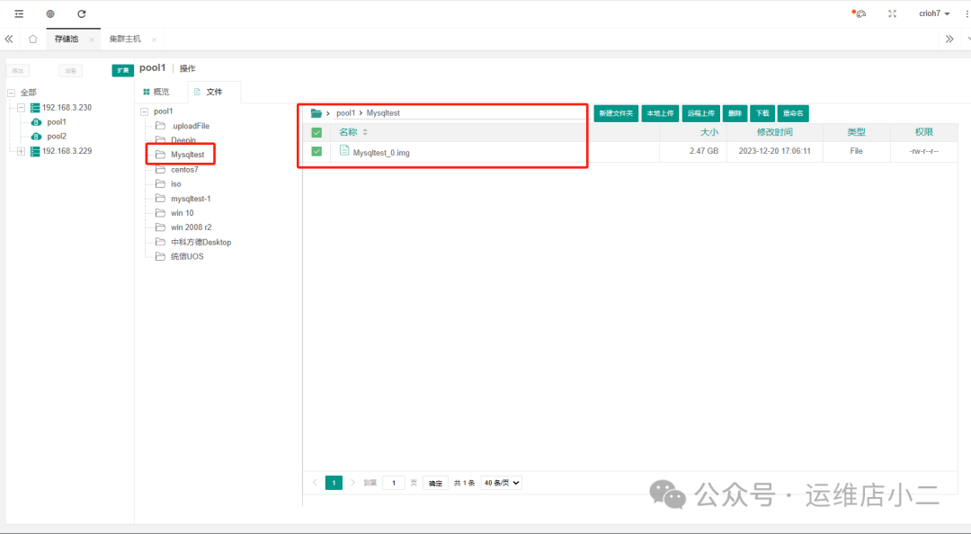Select the Deepin folder
This screenshot has width=971, height=534.
click(x=183, y=140)
